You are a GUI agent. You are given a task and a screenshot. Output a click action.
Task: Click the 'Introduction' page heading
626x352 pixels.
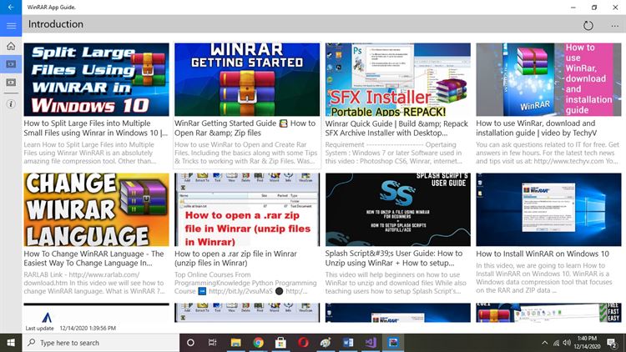[55, 24]
